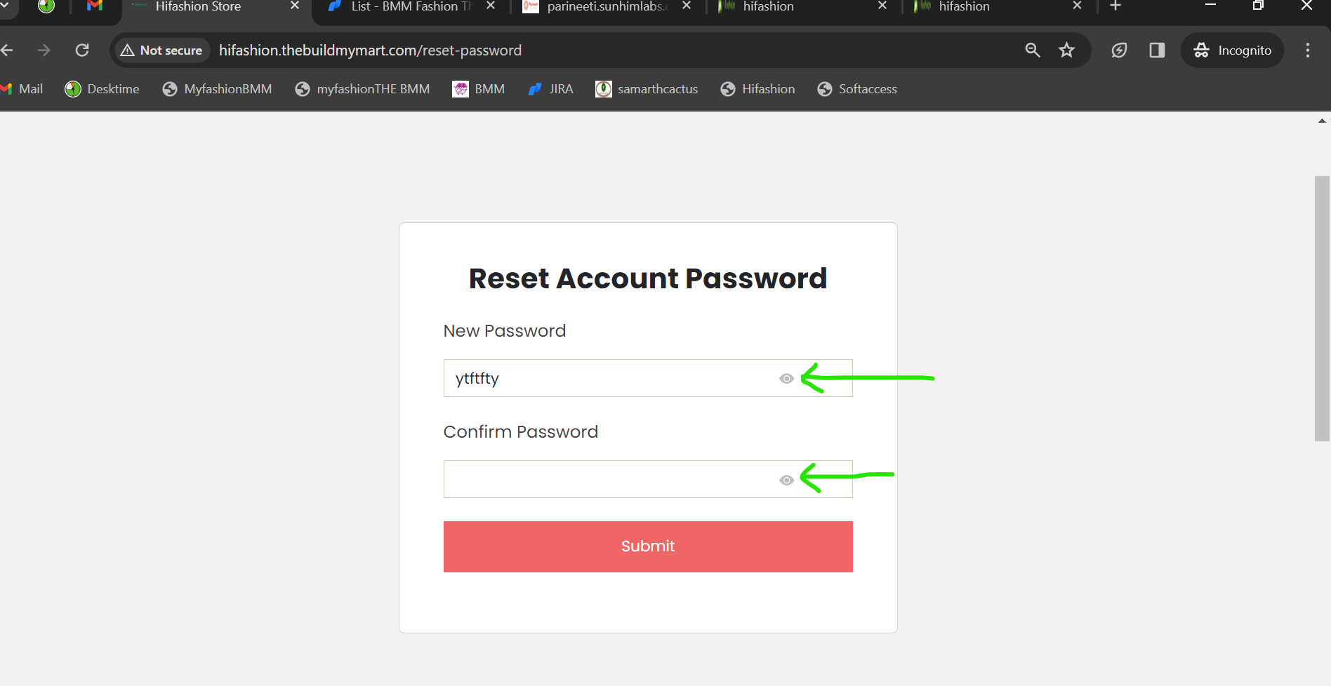Open the zoom magnifier icon in address bar

[x=1033, y=51]
